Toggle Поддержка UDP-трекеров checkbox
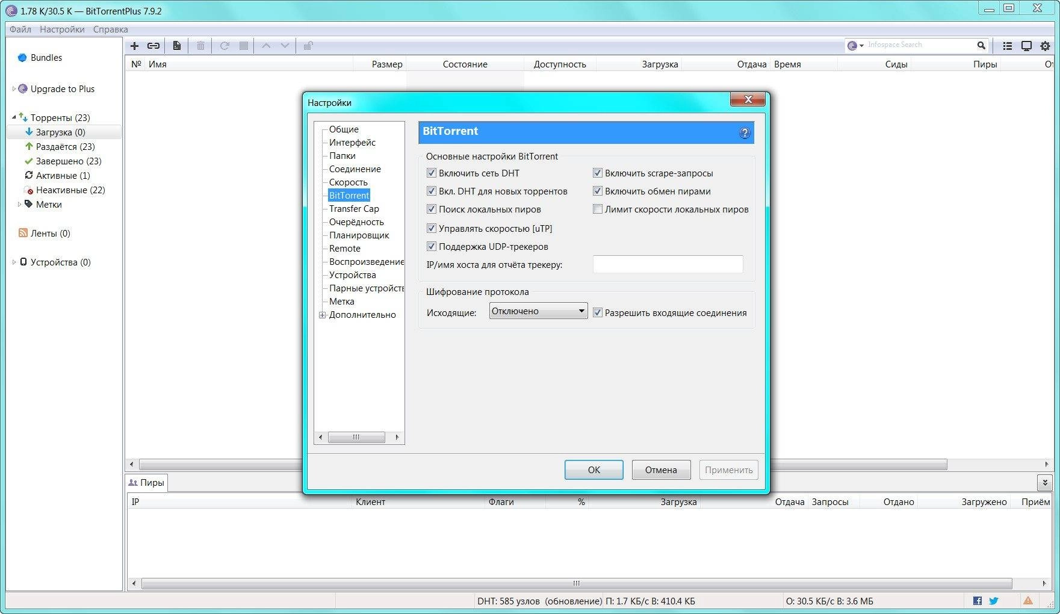The image size is (1060, 614). (431, 246)
